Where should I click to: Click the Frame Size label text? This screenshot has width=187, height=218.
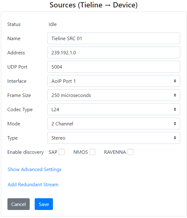(19, 95)
